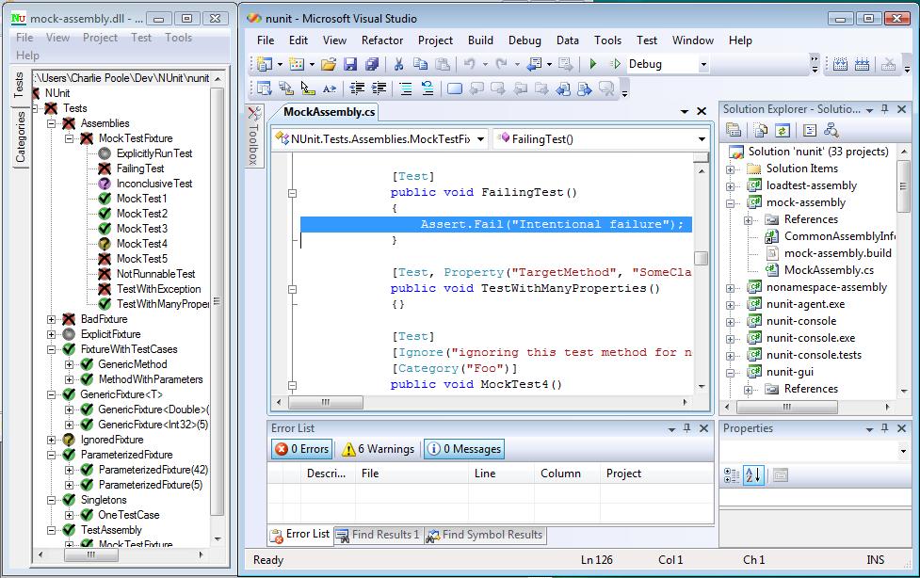Pin the Solution Explorer panel

885,109
